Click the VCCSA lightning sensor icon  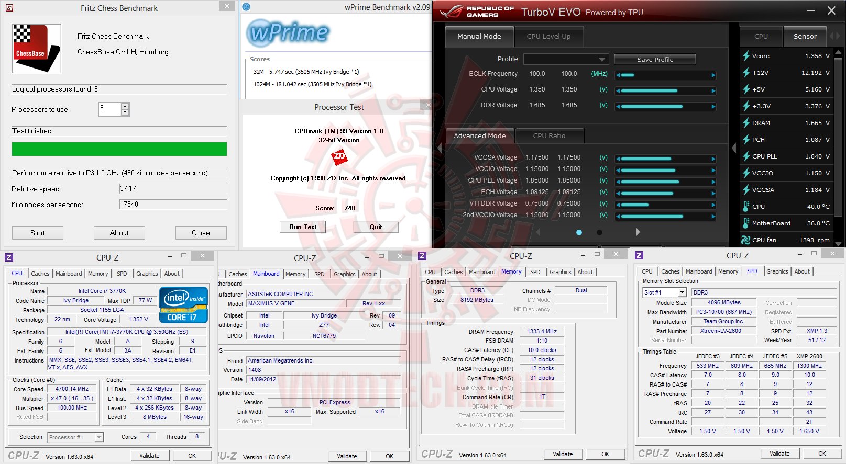click(746, 190)
